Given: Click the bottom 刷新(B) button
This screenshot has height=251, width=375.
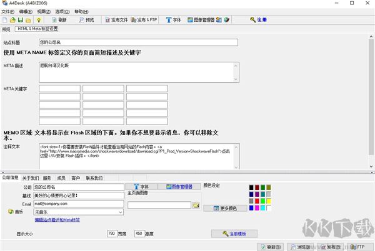Looking at the screenshot, I should (x=271, y=247).
